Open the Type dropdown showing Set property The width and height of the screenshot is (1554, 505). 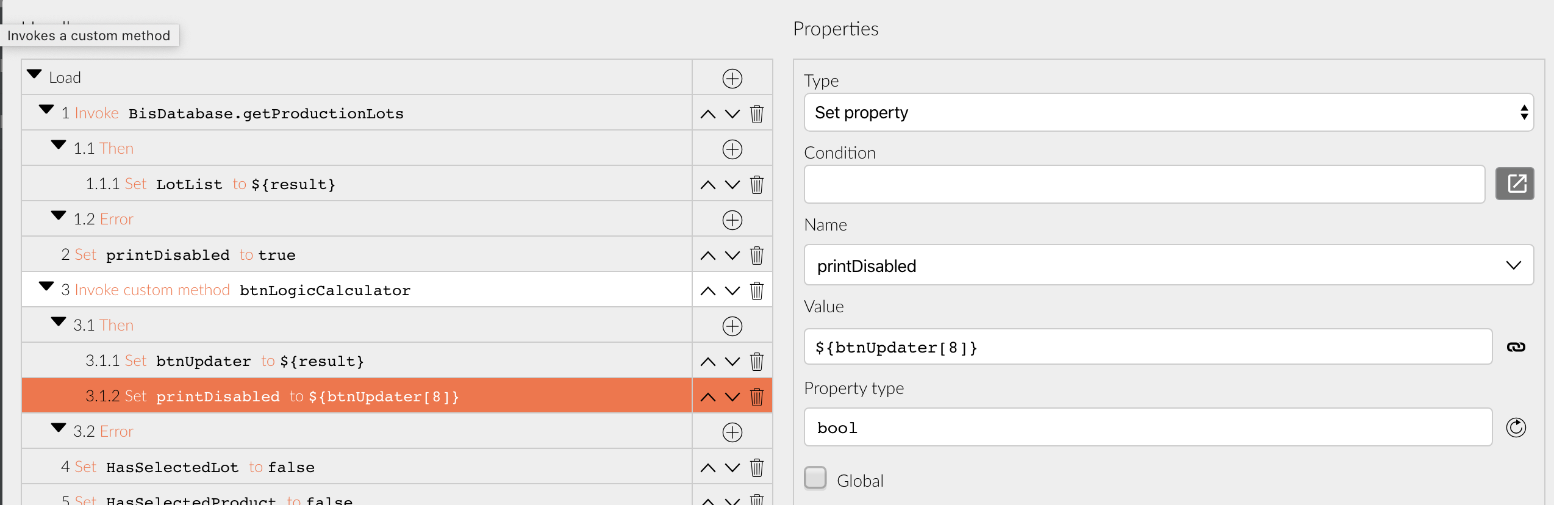tap(1168, 113)
